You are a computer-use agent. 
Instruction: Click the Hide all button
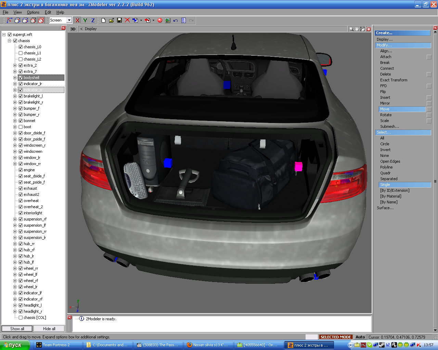(49, 329)
